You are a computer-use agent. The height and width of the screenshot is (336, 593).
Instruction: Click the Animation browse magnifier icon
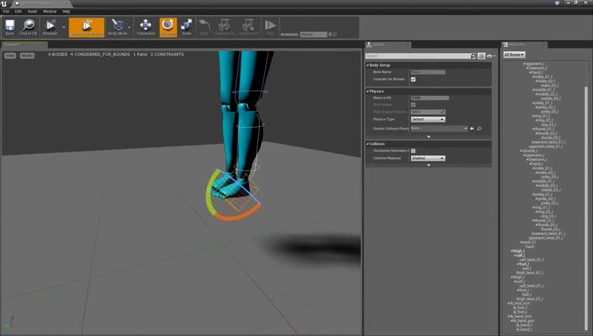click(x=335, y=34)
